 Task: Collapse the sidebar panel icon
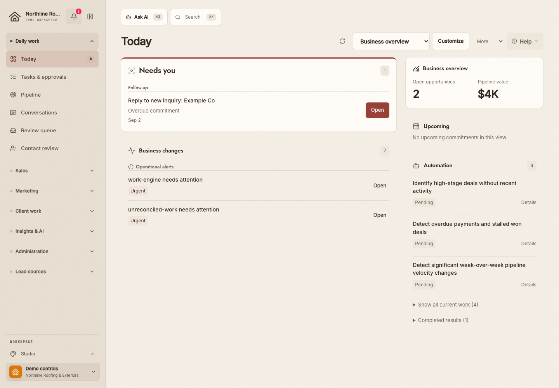point(90,16)
